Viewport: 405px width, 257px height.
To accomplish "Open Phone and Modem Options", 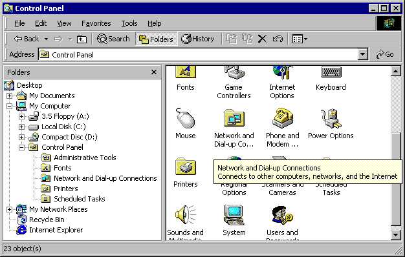I will 282,118.
